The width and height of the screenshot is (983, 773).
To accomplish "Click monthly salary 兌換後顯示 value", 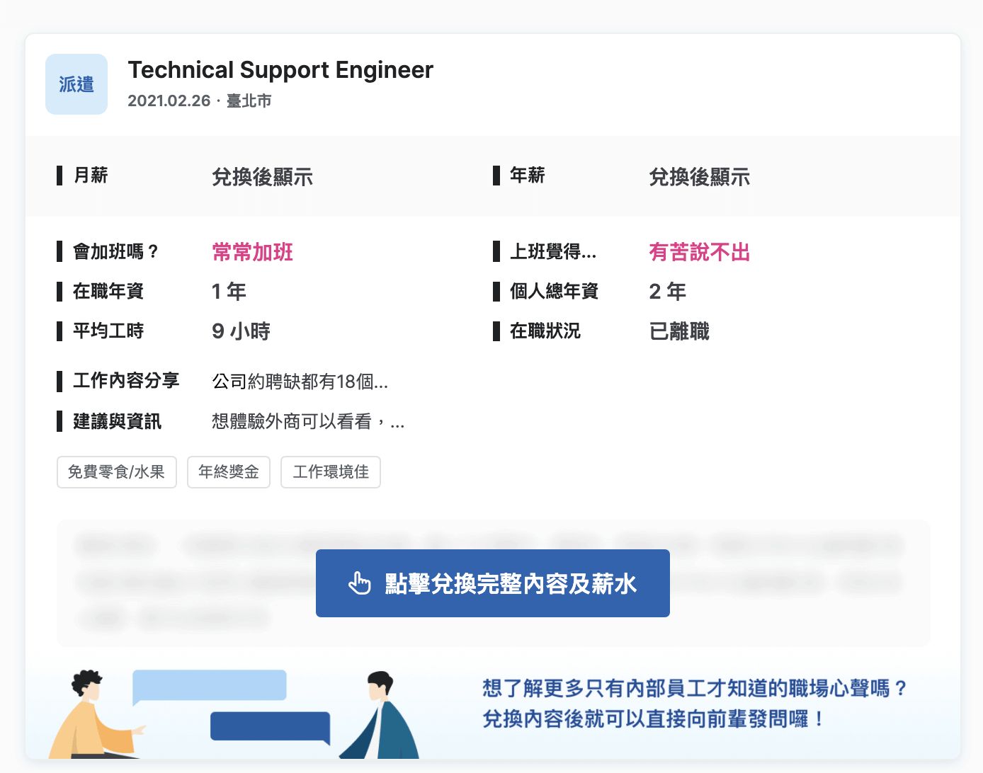I will 263,177.
